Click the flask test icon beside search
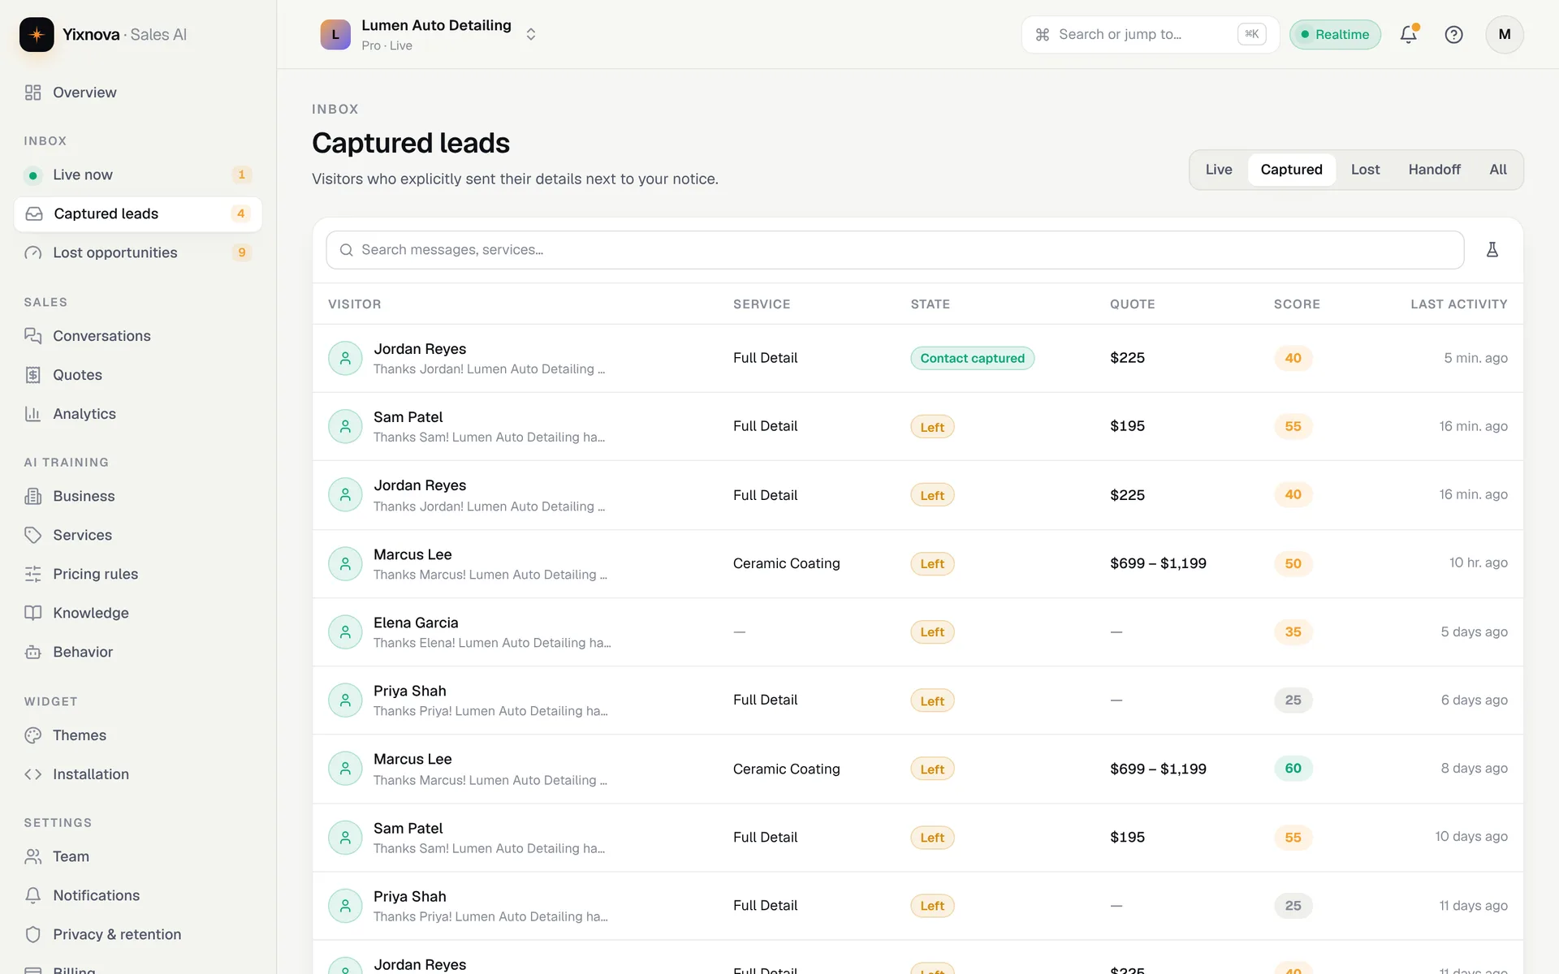 1492,250
